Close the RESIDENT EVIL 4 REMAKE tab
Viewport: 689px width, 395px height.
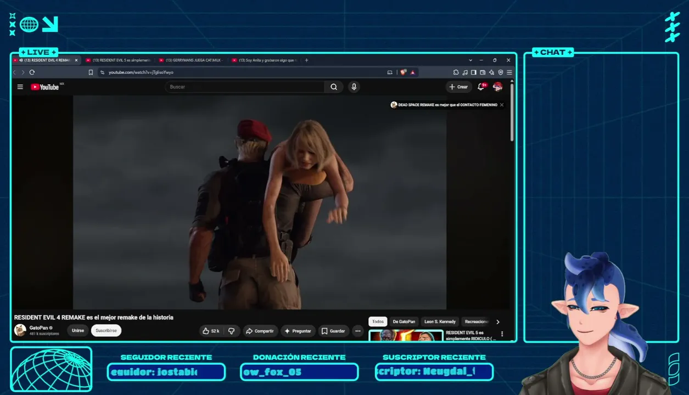(x=76, y=60)
